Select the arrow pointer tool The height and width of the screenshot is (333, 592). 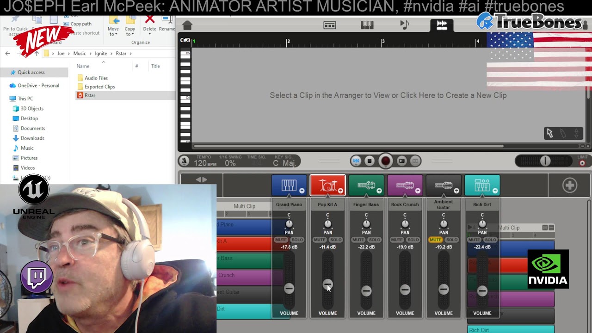click(550, 133)
